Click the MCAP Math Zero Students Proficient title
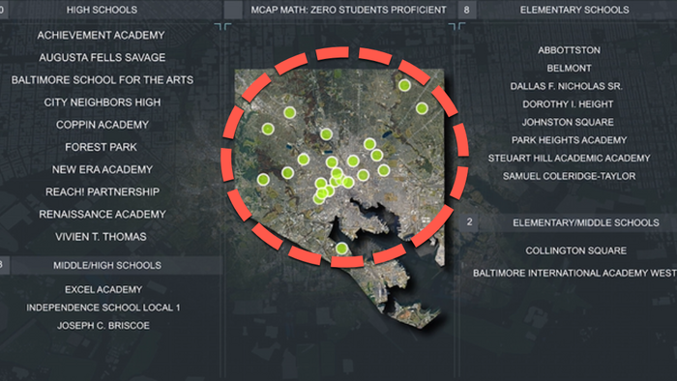 click(x=348, y=10)
